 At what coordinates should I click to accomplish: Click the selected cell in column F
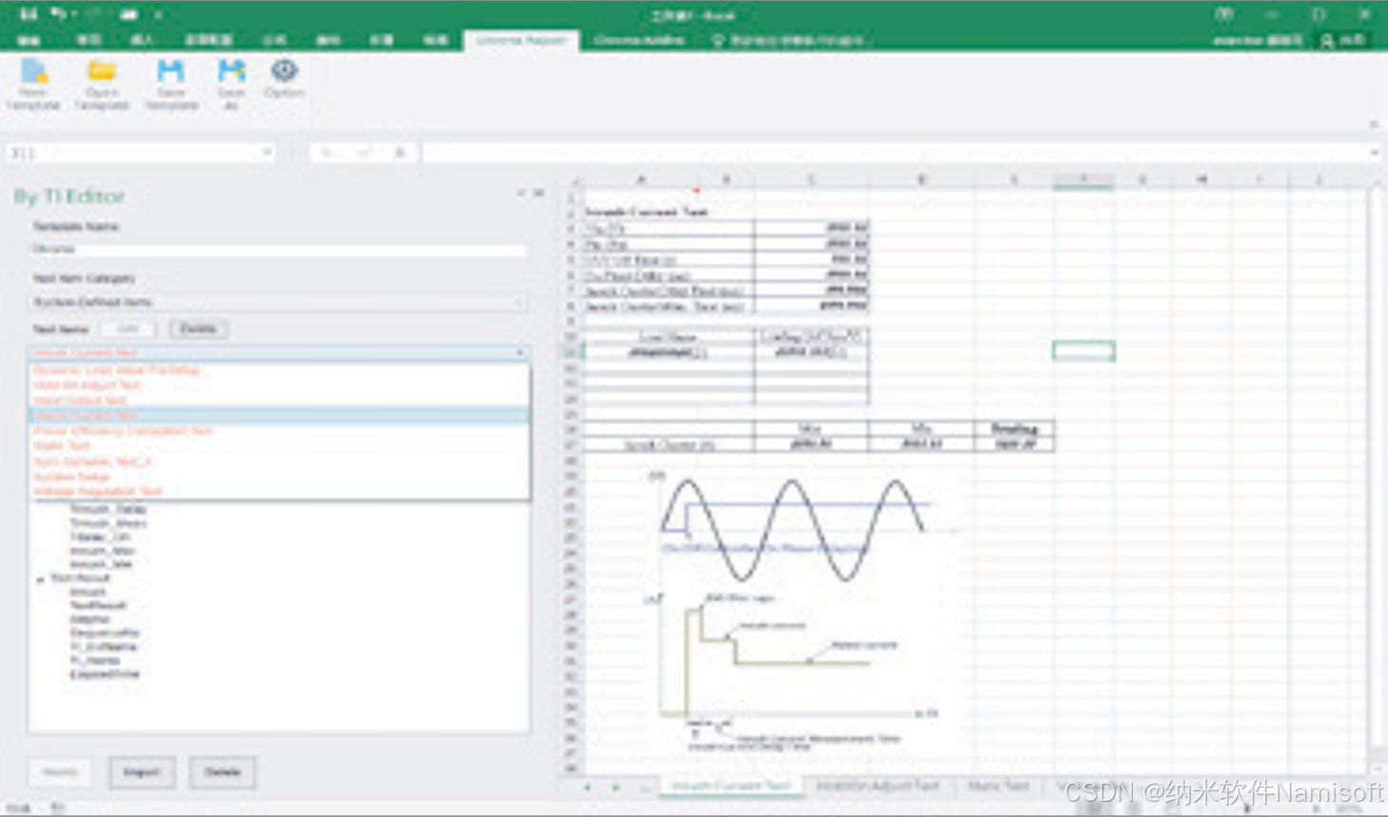point(1083,352)
